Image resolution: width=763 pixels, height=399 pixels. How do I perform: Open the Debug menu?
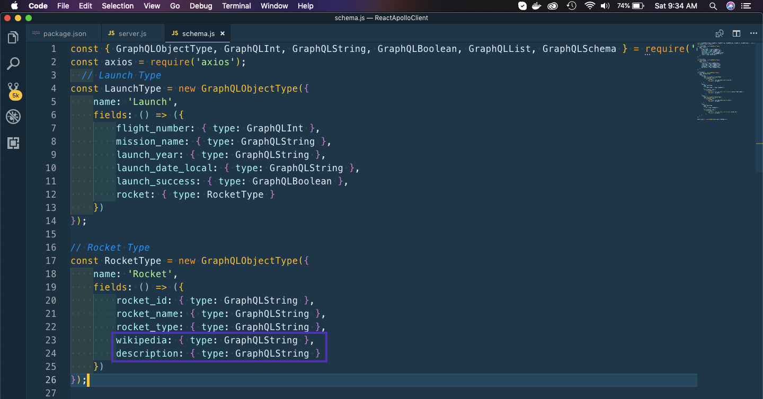[201, 6]
